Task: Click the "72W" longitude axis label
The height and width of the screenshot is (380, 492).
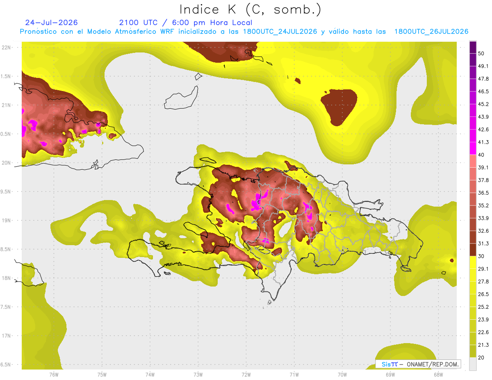Action: (246, 374)
